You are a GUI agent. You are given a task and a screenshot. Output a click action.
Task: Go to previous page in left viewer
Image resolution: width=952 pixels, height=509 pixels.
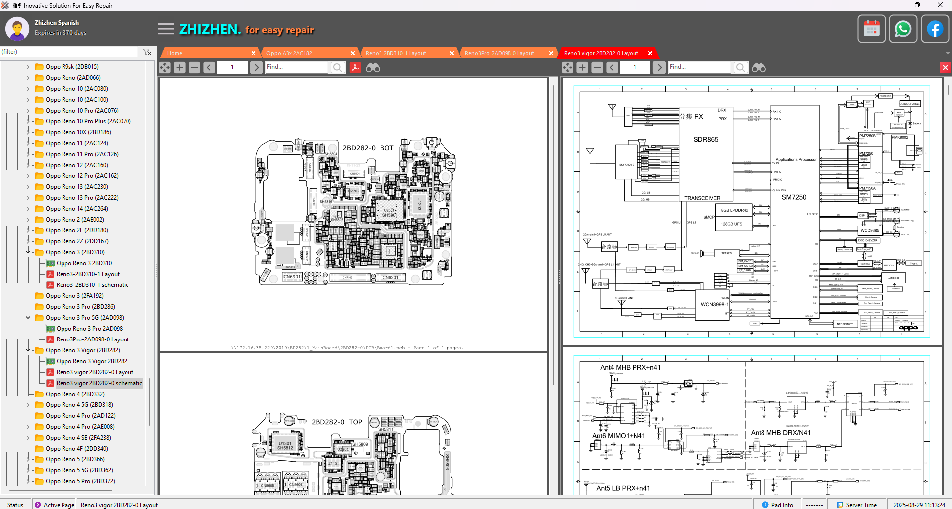(x=209, y=67)
